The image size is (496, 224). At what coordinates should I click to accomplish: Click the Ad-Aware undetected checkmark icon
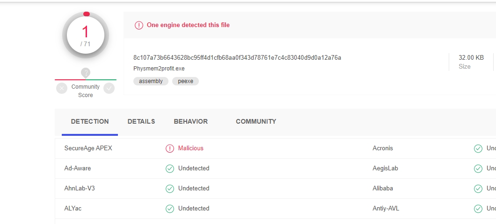point(170,168)
